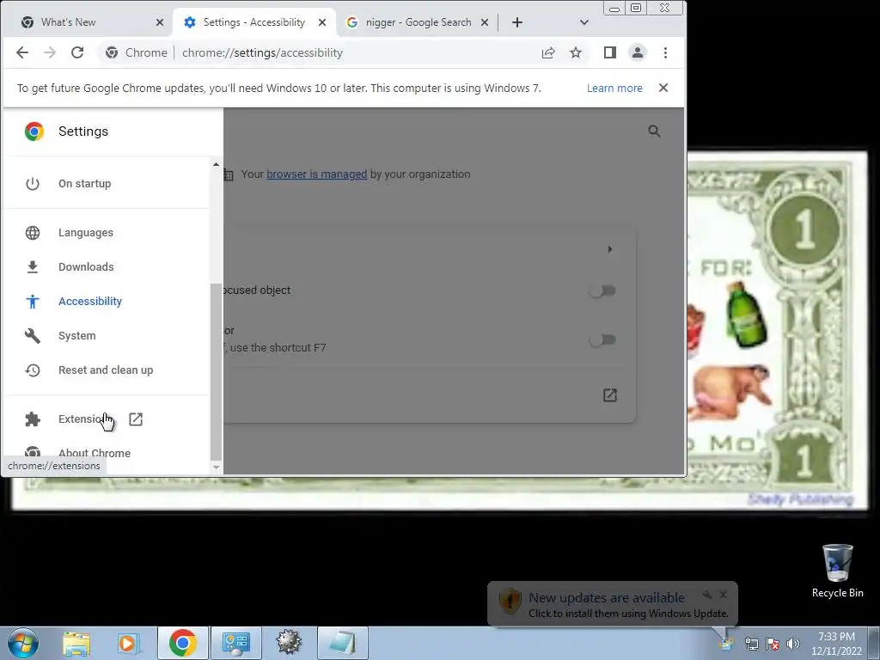Close the Settings - Accessibility tab

[x=322, y=22]
